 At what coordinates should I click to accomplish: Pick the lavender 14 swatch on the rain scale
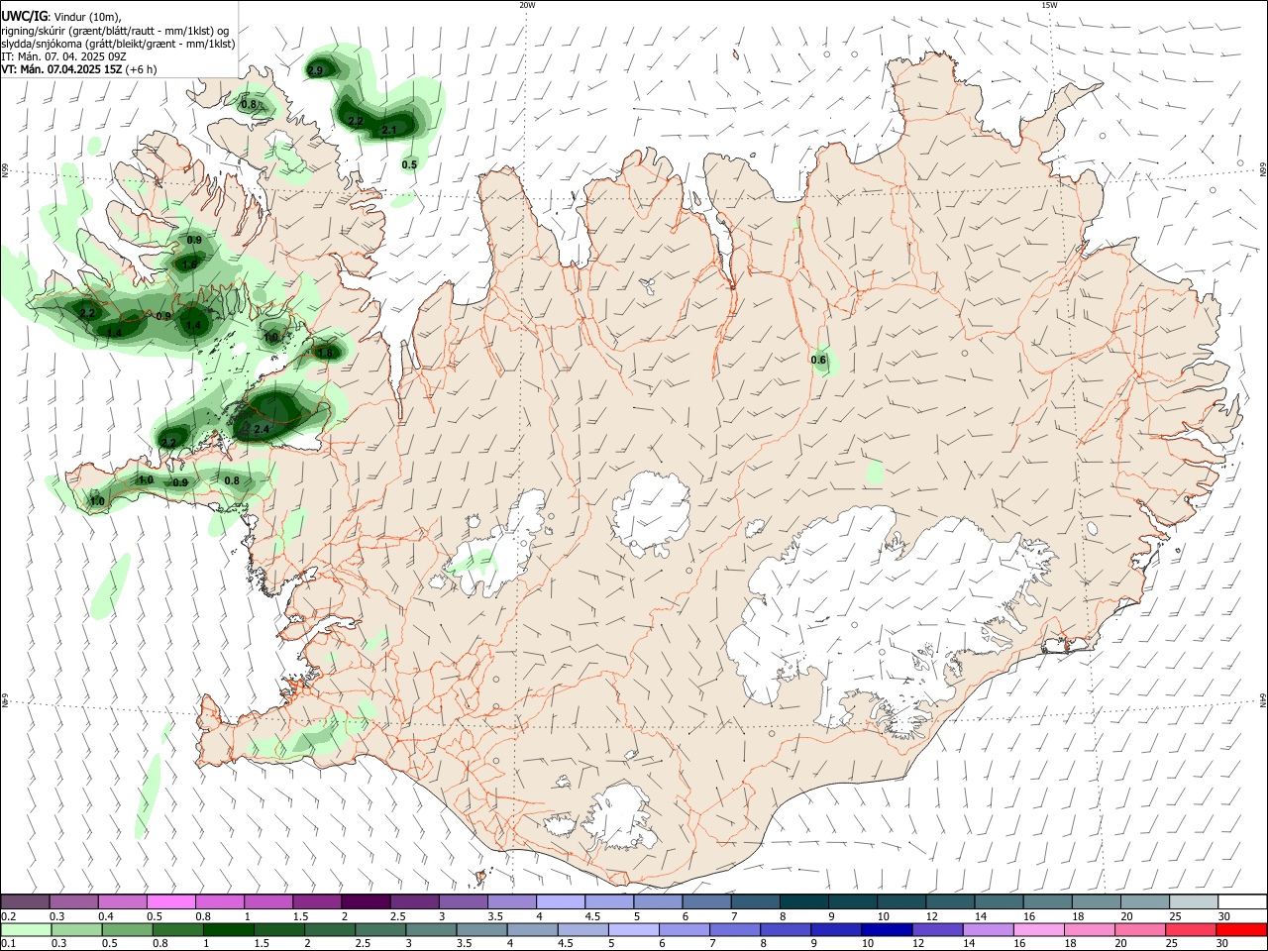(x=987, y=929)
